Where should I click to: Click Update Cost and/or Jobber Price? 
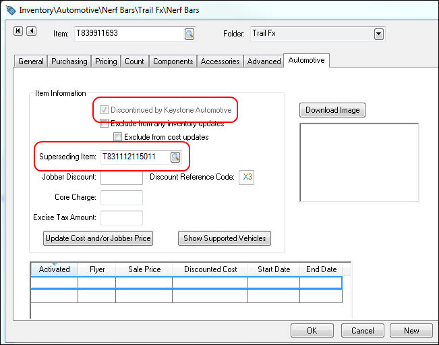(98, 238)
